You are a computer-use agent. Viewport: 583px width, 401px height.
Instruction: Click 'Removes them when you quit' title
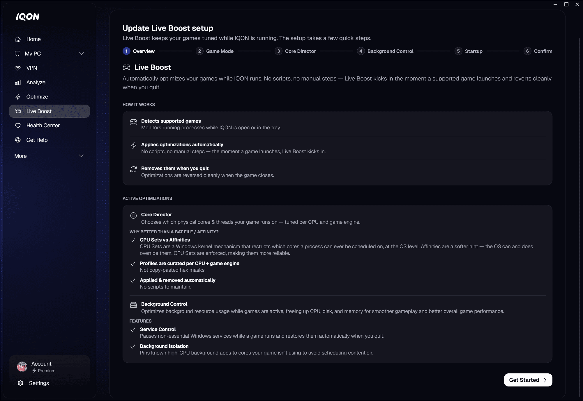tap(175, 169)
